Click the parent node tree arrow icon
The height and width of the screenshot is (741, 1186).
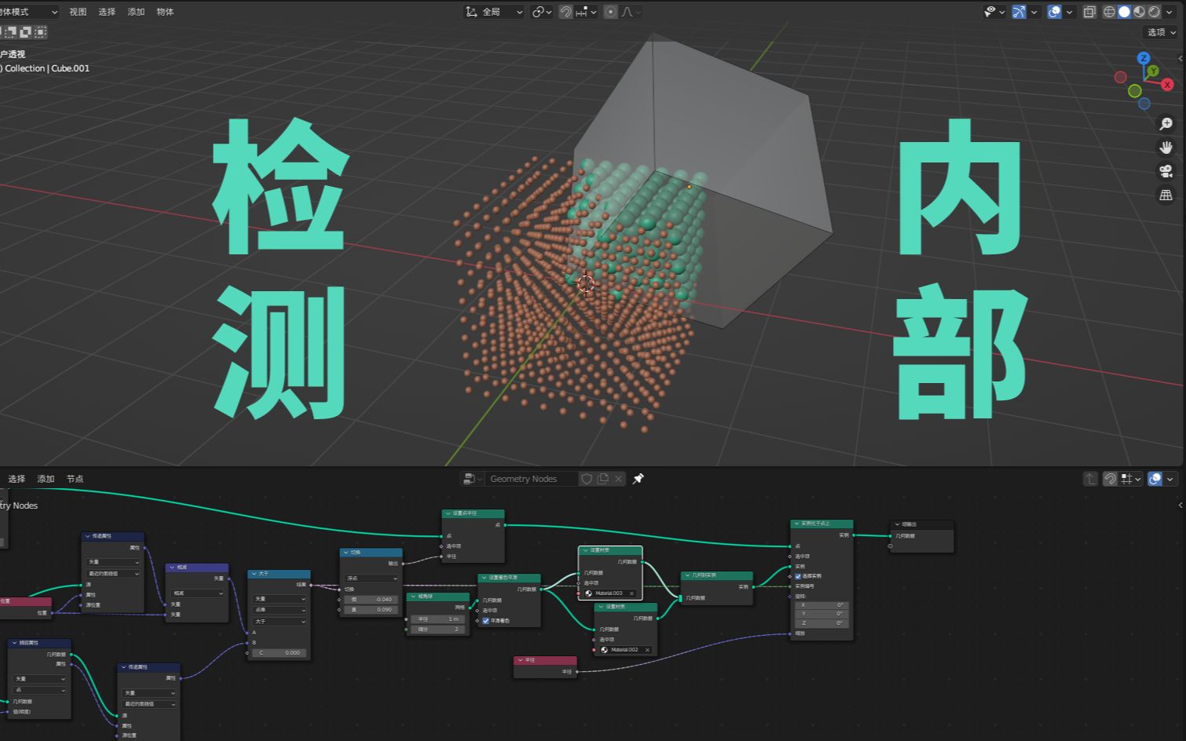(1090, 479)
